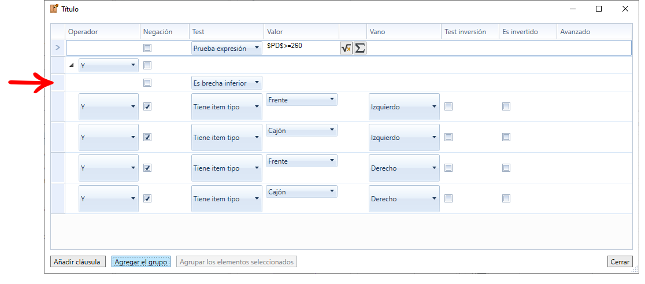Viewport: 645px width, 284px height.
Task: Click the square root expression editor icon
Action: tap(346, 49)
